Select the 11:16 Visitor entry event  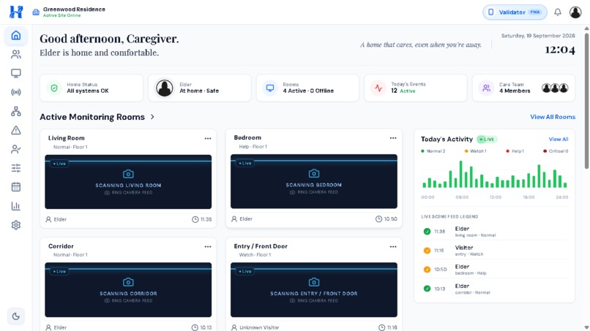tap(494, 251)
